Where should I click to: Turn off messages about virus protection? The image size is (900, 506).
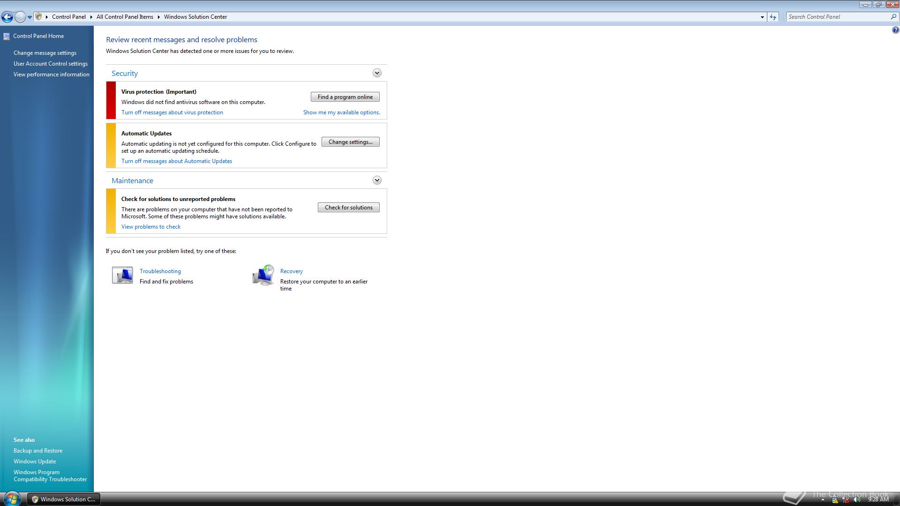[x=172, y=112]
